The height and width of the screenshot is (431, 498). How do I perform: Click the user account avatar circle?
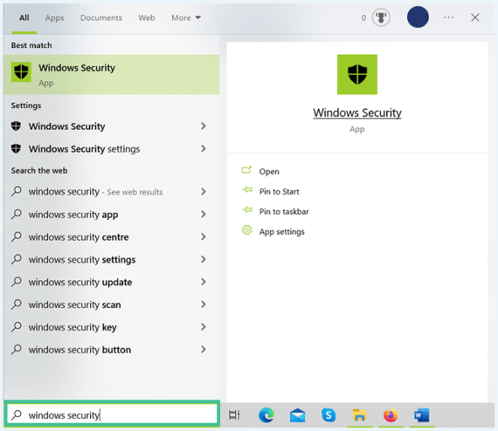(418, 17)
